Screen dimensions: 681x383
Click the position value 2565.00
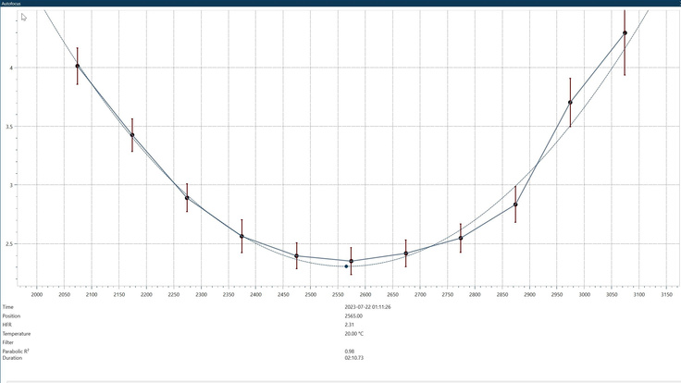click(353, 316)
